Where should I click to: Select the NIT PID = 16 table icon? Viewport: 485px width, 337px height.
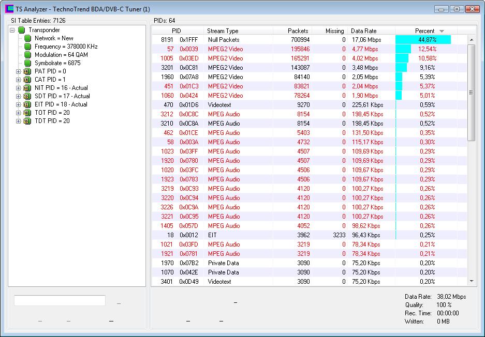27,88
